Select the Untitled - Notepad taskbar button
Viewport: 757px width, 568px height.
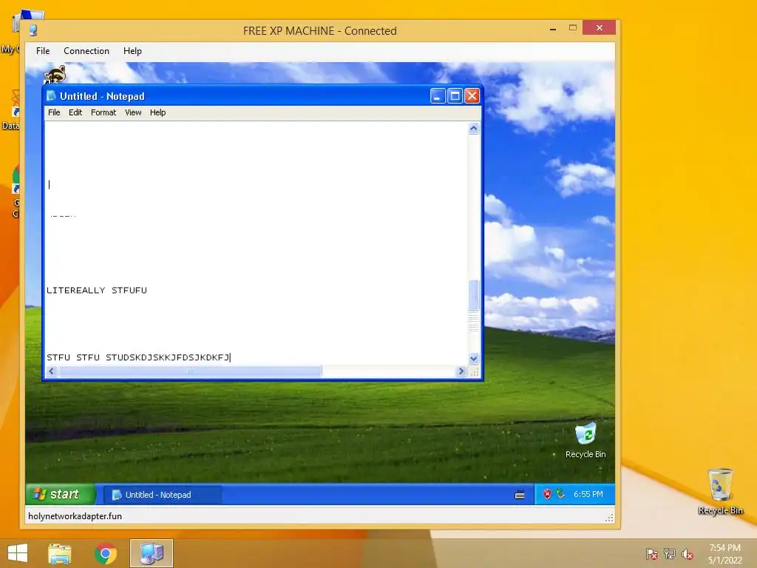(162, 495)
